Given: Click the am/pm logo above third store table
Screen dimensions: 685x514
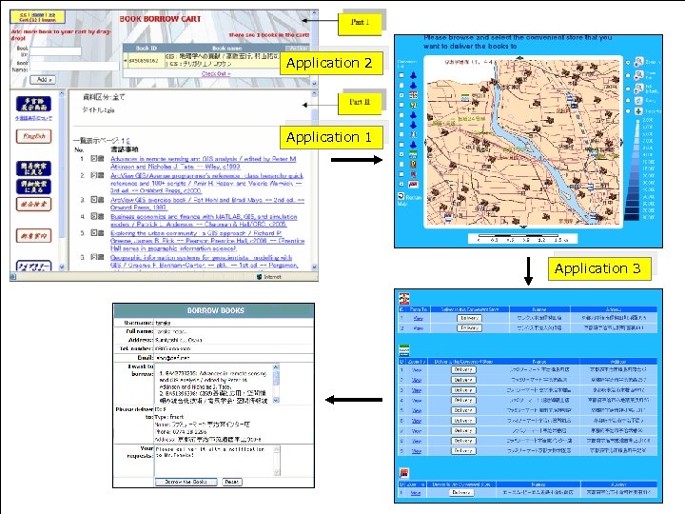Looking at the screenshot, I should pyautogui.click(x=404, y=473).
